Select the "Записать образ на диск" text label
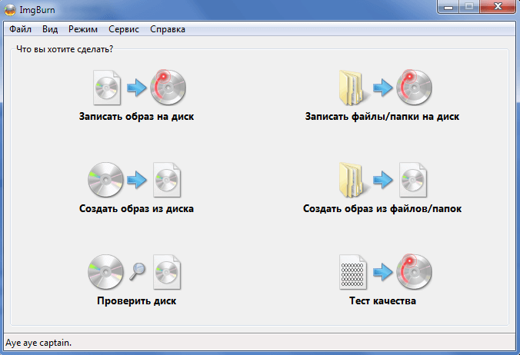 click(136, 118)
